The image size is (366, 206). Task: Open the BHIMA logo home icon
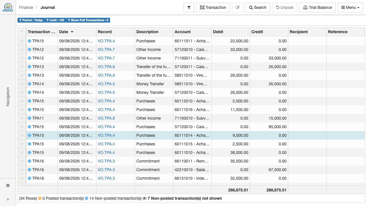[8, 7]
